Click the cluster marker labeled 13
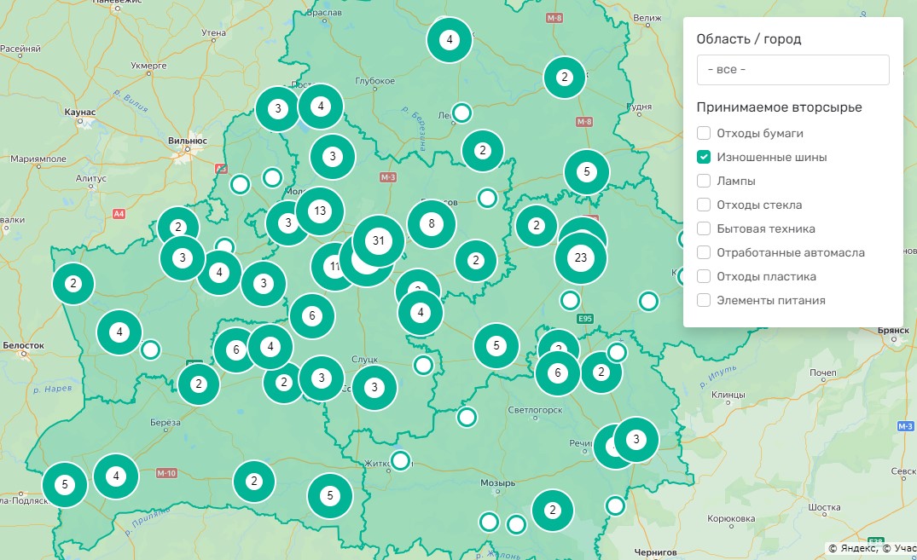 point(320,211)
